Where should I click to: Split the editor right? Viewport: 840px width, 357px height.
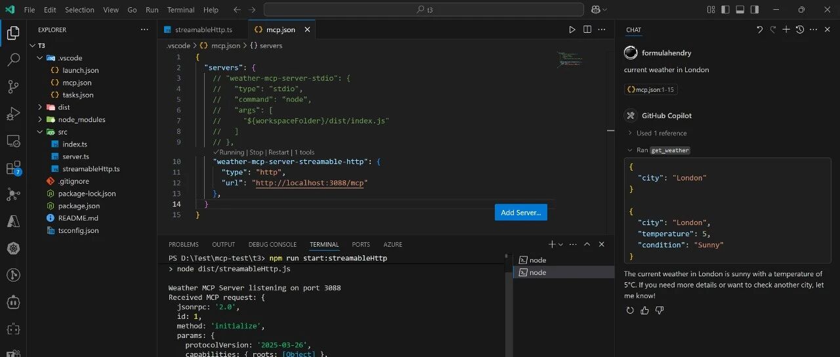coord(587,30)
